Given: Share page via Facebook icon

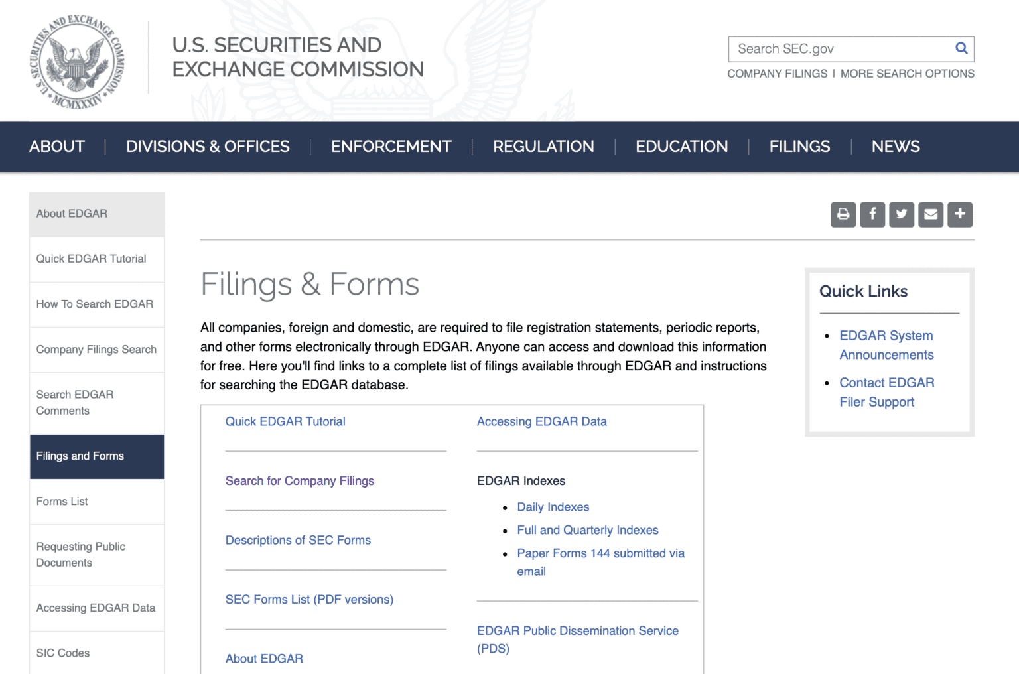Looking at the screenshot, I should [872, 214].
